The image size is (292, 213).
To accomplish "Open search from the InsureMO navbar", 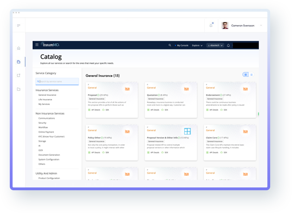I will (170, 45).
